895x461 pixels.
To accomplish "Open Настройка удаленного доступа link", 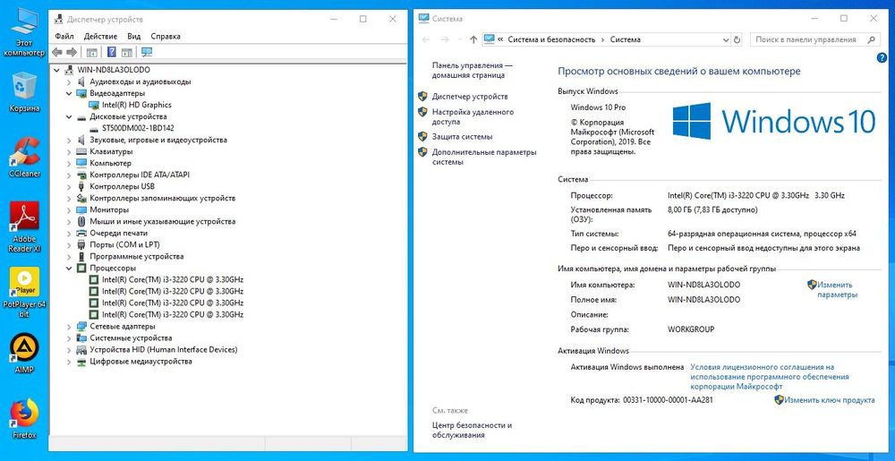I will (x=473, y=117).
